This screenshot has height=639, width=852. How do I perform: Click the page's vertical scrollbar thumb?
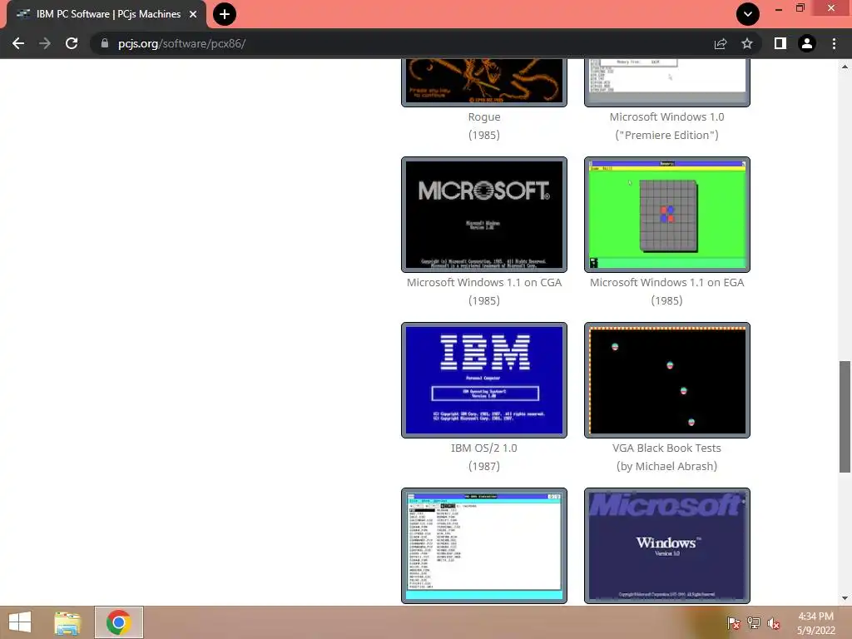(845, 417)
